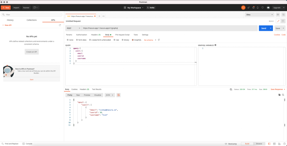Click the sidebar Filter search field
287x146 pixels.
32,15
